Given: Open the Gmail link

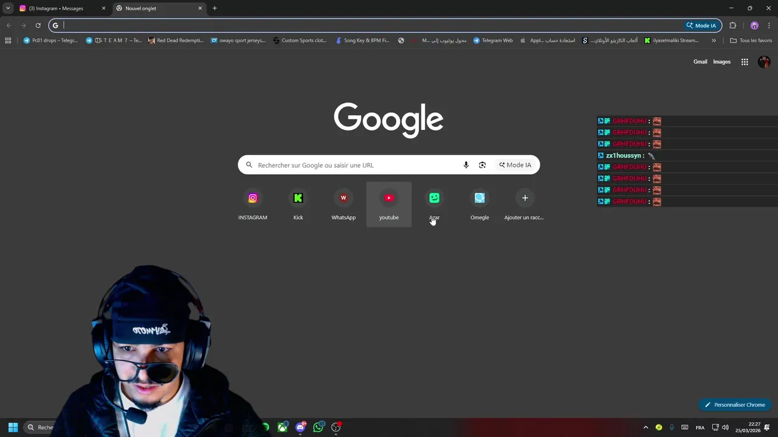Looking at the screenshot, I should click(x=700, y=62).
